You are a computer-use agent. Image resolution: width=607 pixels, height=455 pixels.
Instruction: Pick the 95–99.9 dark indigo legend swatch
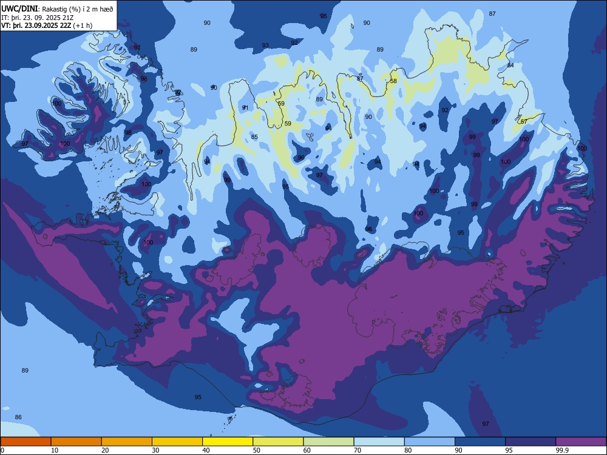point(531,442)
